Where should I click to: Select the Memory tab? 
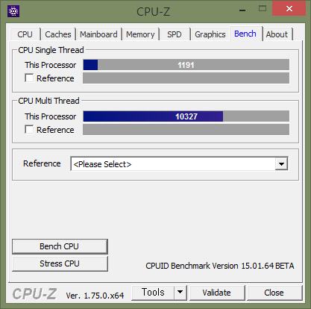click(x=140, y=34)
